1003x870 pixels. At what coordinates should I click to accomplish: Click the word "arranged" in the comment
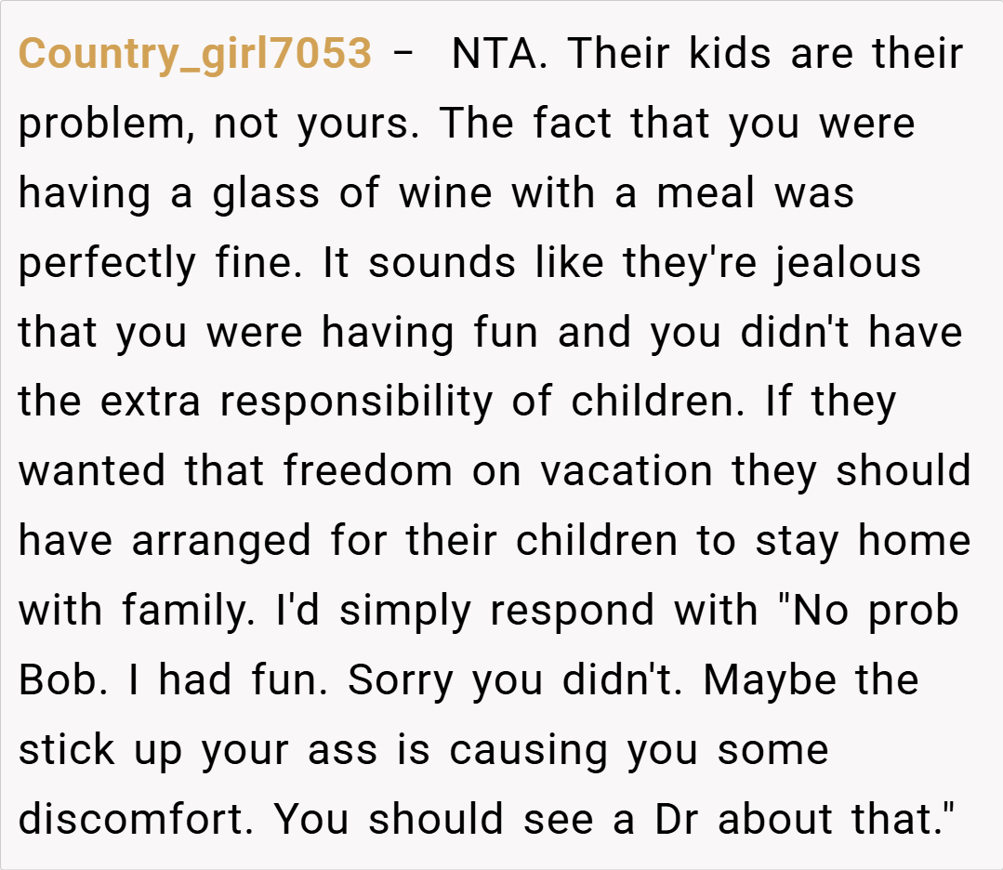click(x=221, y=541)
